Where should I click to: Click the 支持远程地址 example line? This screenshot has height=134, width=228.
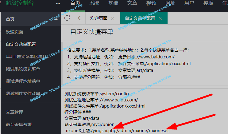[121, 57]
